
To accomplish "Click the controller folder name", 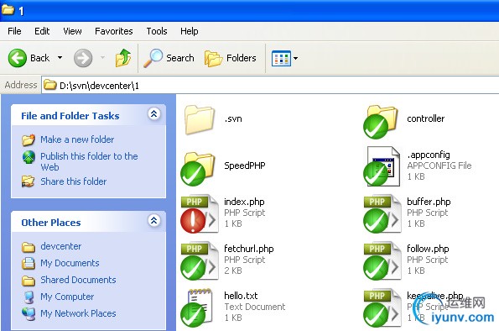I will [425, 118].
